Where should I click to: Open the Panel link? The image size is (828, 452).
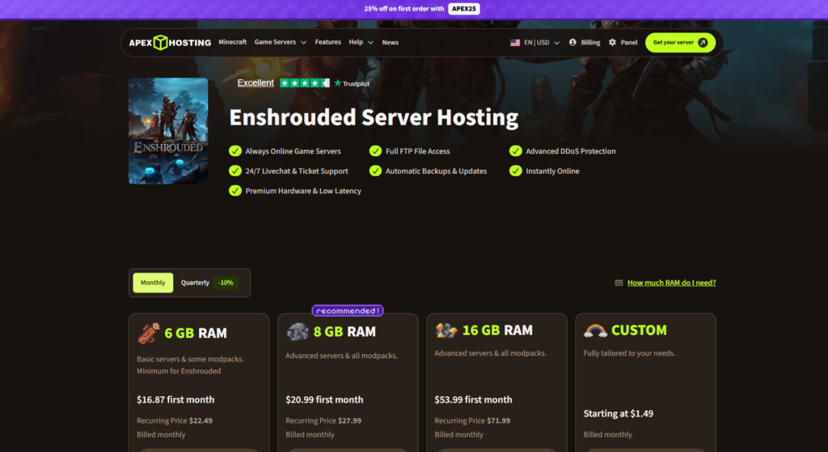(623, 42)
